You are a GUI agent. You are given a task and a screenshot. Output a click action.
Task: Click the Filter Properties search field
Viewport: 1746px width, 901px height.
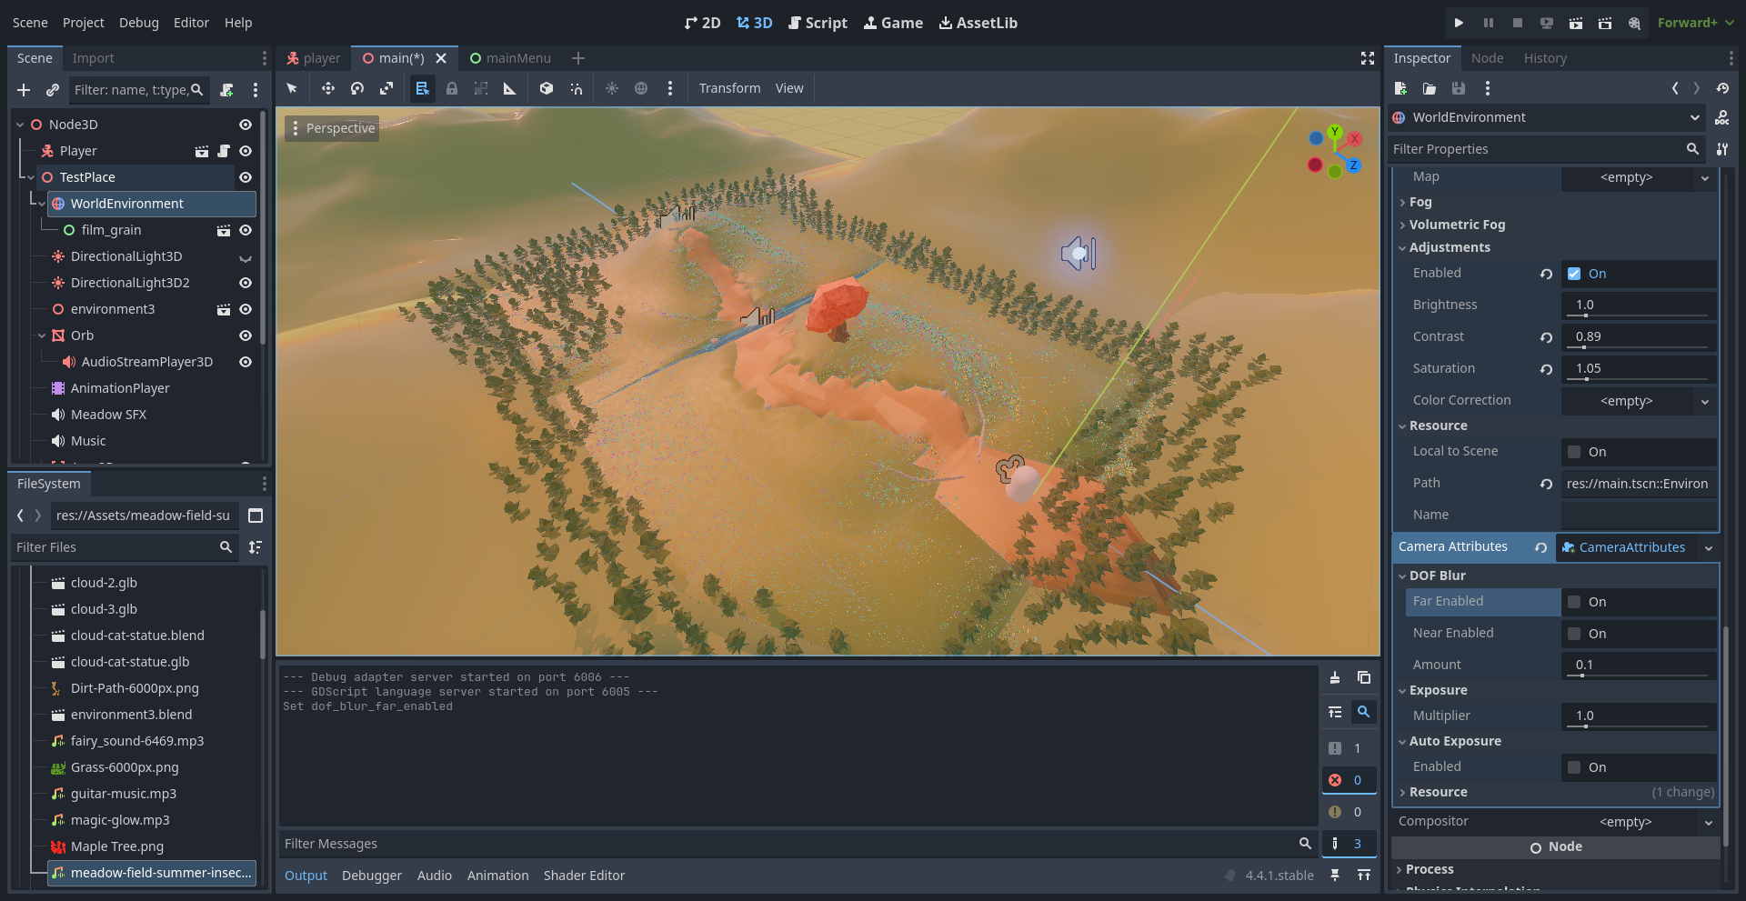tap(1537, 149)
